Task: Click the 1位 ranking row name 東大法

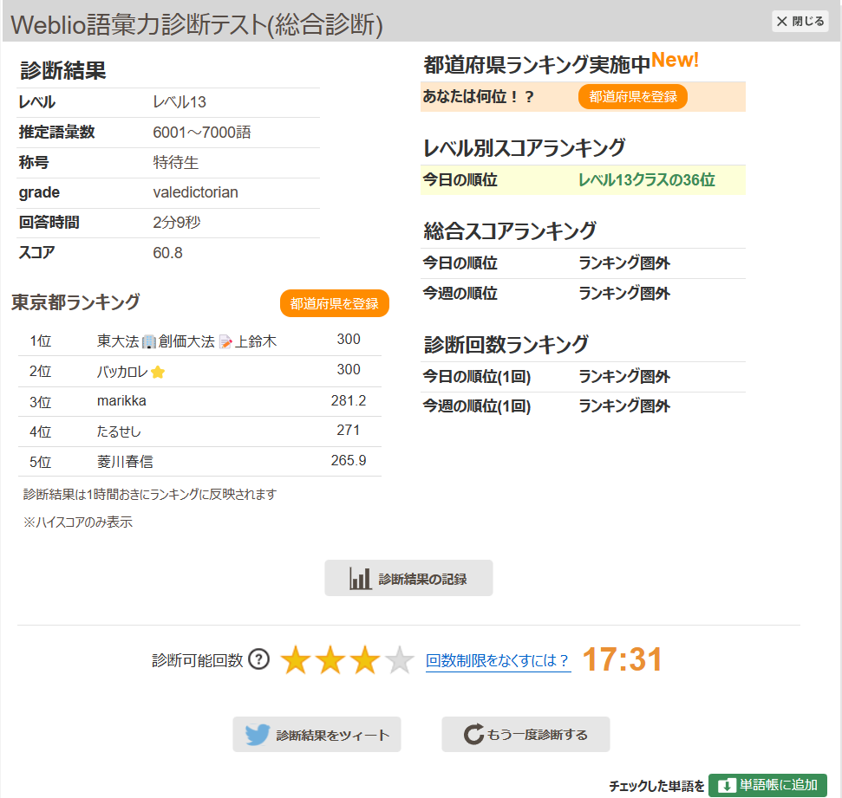Action: (x=118, y=341)
